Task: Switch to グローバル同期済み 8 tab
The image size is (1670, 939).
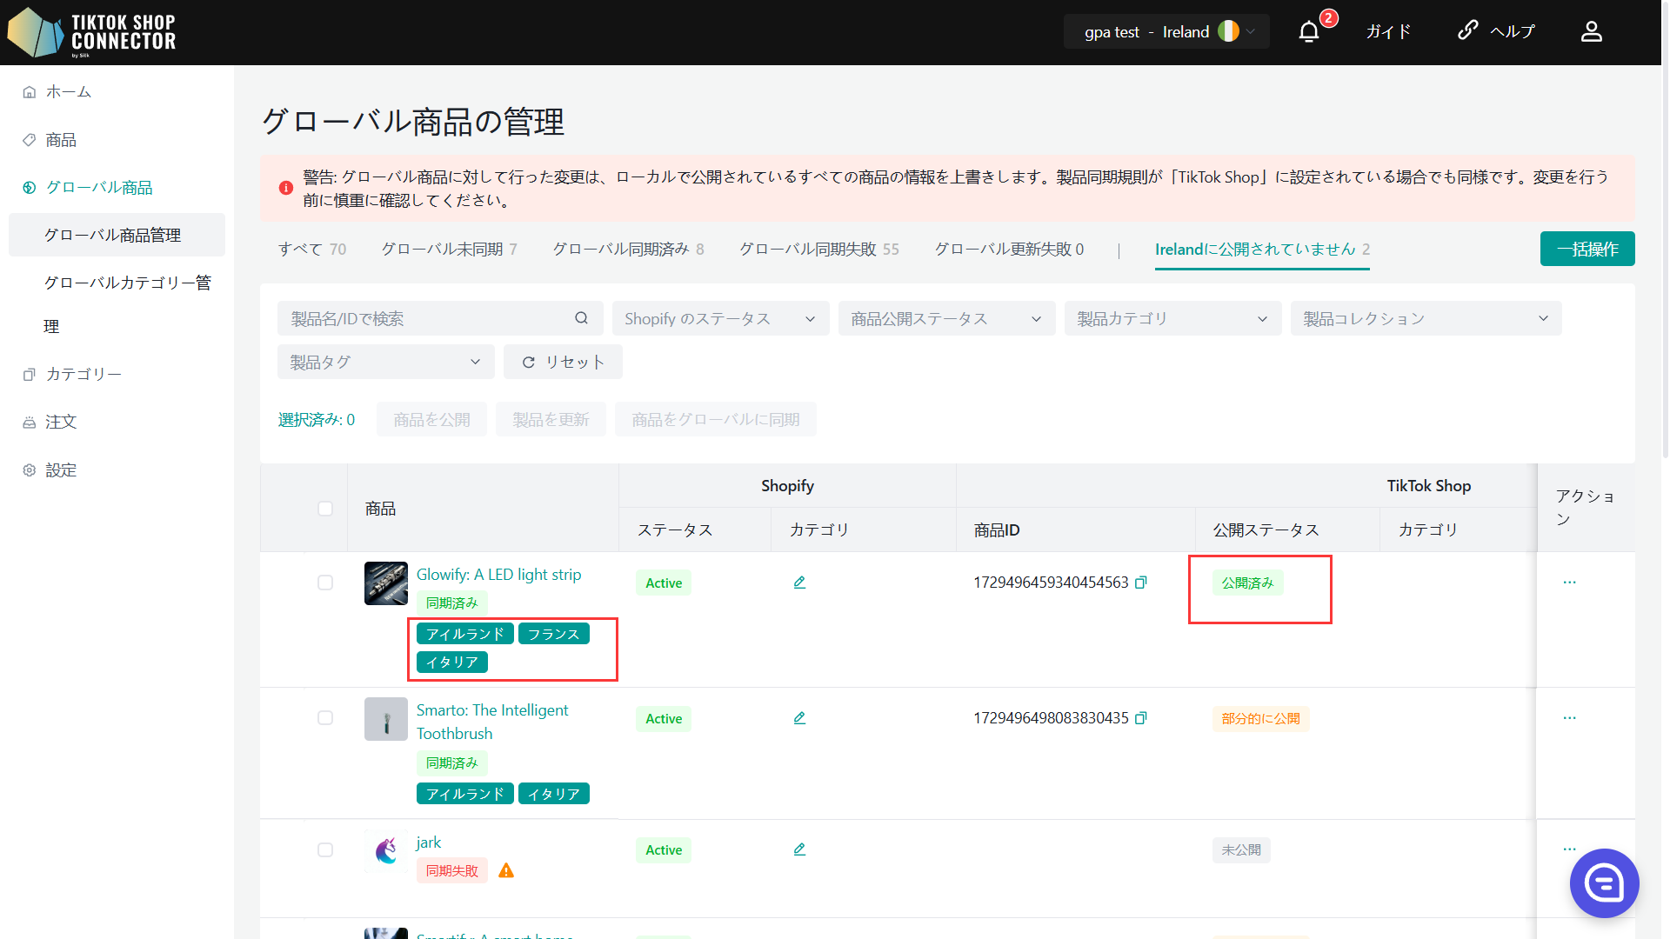Action: point(628,250)
